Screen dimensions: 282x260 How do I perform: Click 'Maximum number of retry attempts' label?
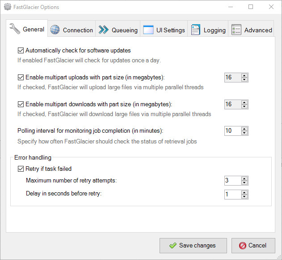72,180
